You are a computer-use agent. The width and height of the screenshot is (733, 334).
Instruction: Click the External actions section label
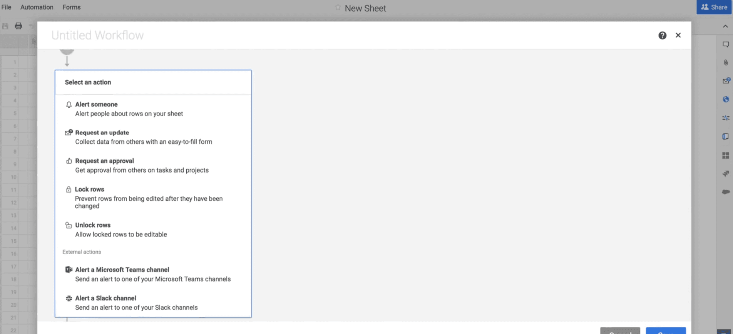pos(82,252)
